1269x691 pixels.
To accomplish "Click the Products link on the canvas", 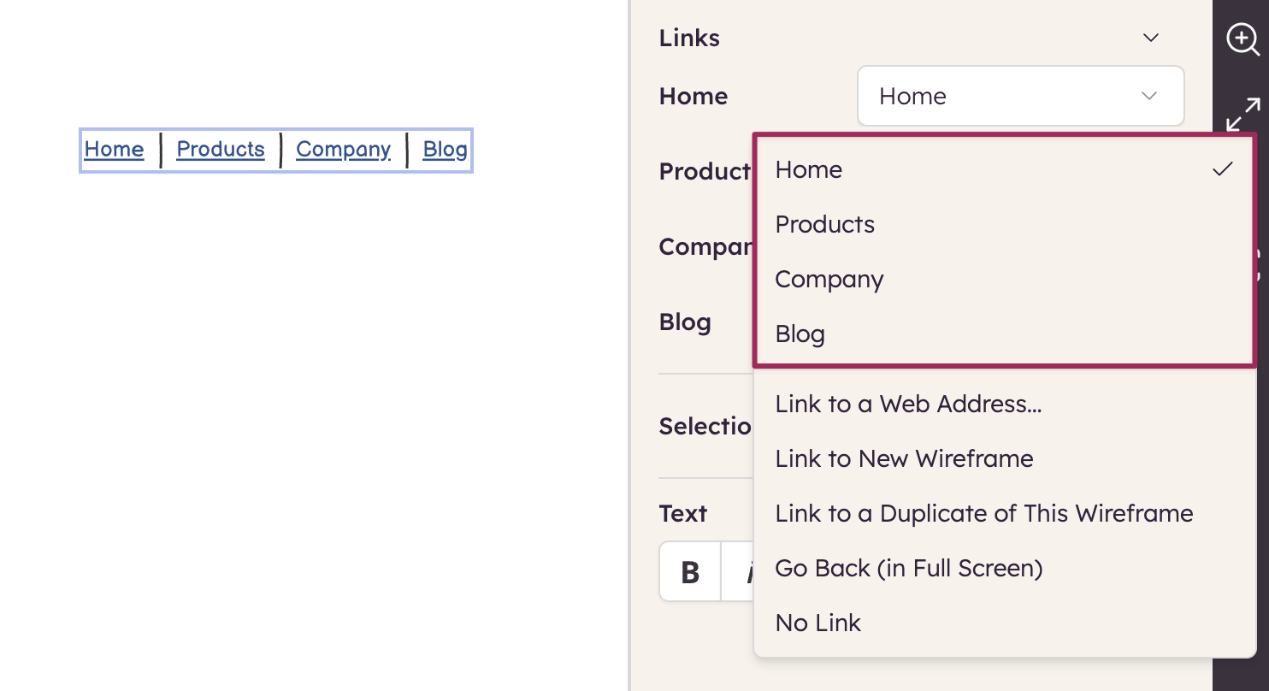I will 221,150.
